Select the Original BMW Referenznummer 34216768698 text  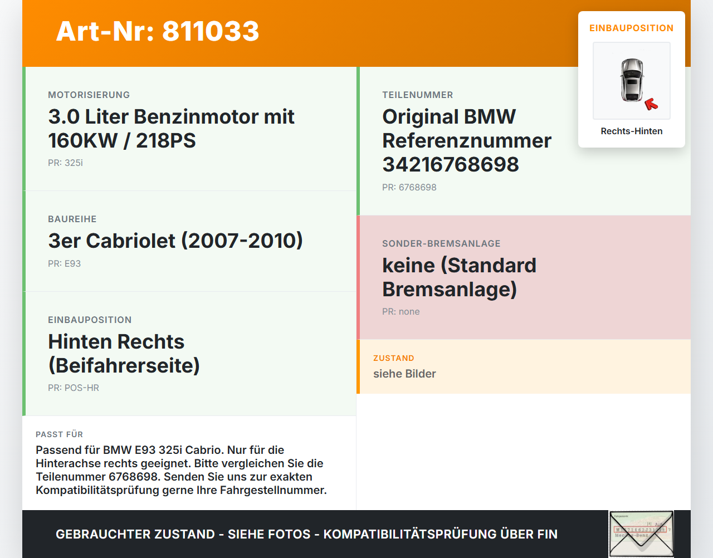pyautogui.click(x=467, y=140)
